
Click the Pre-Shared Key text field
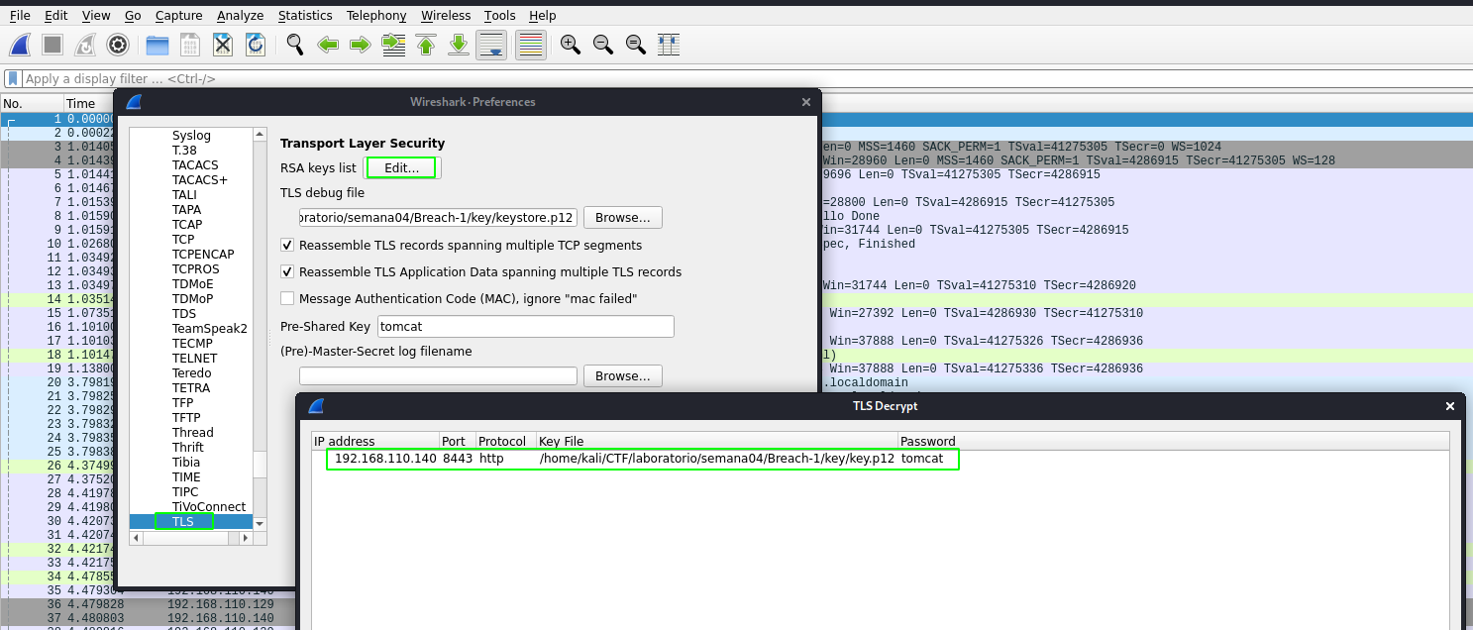pos(525,326)
